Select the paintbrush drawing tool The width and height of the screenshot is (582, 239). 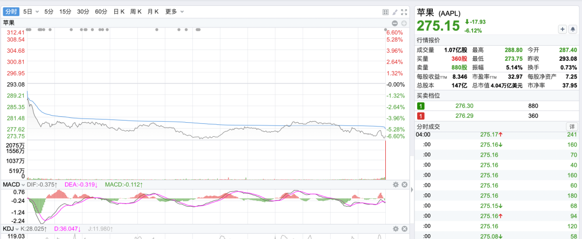(x=395, y=12)
